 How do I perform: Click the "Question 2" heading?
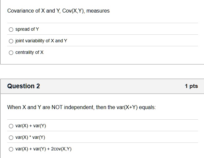tap(23, 86)
